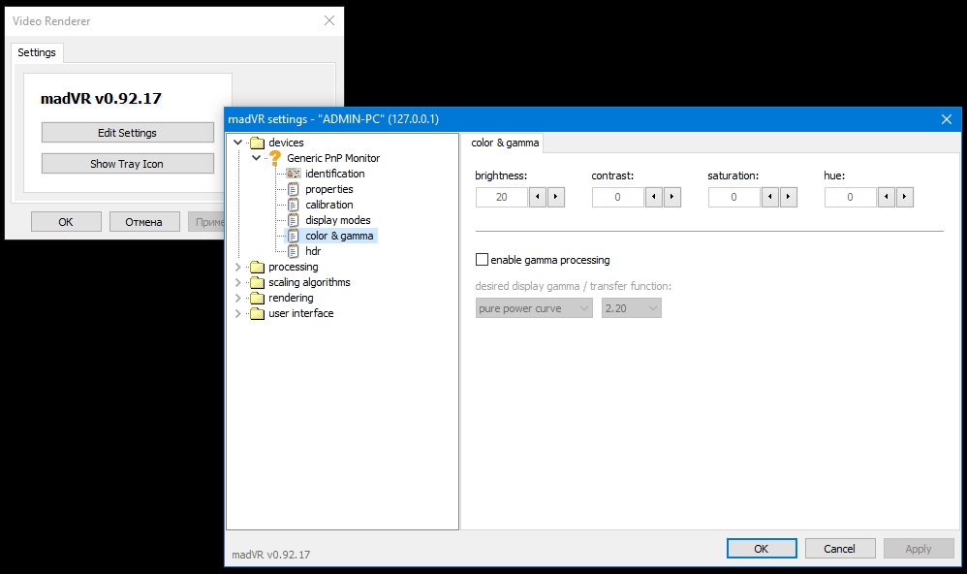Decrease hue with the left arrow

[887, 197]
